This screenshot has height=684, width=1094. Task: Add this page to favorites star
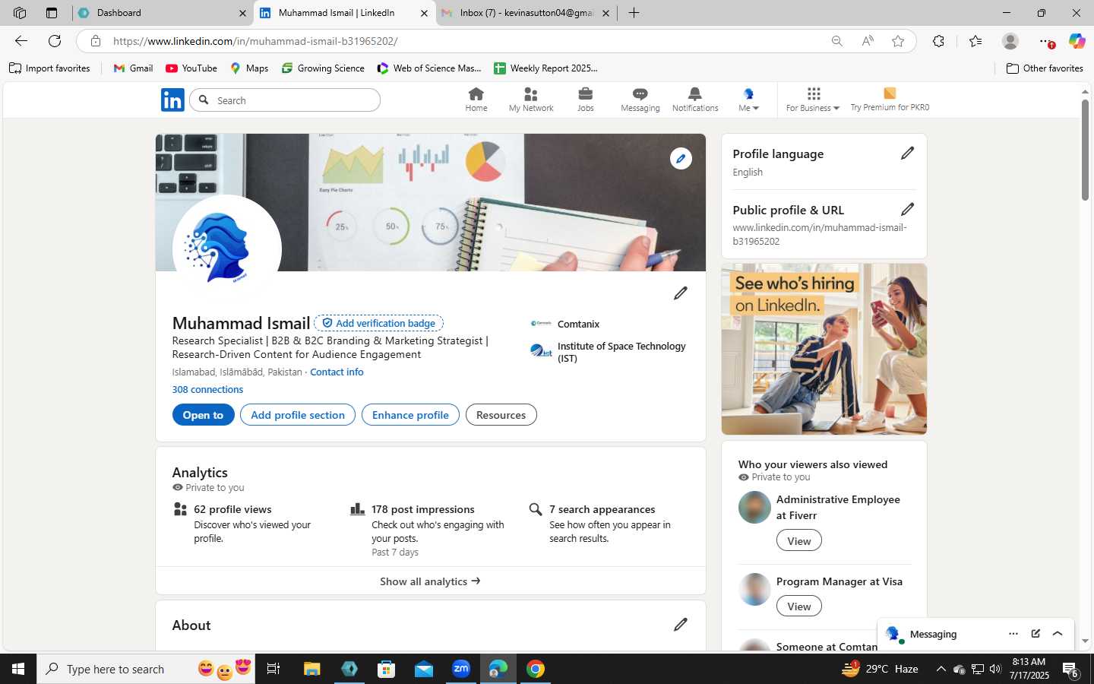pos(898,41)
